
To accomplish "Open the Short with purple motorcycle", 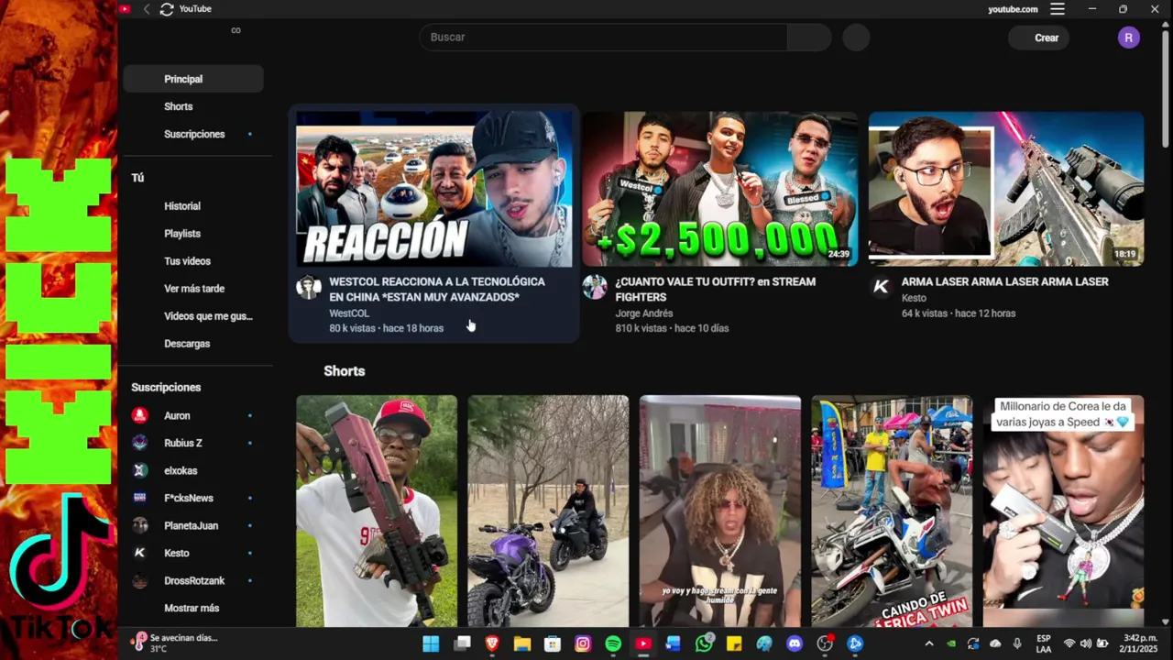I will pyautogui.click(x=548, y=511).
